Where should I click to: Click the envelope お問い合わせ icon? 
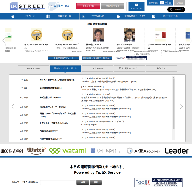(136, 6)
